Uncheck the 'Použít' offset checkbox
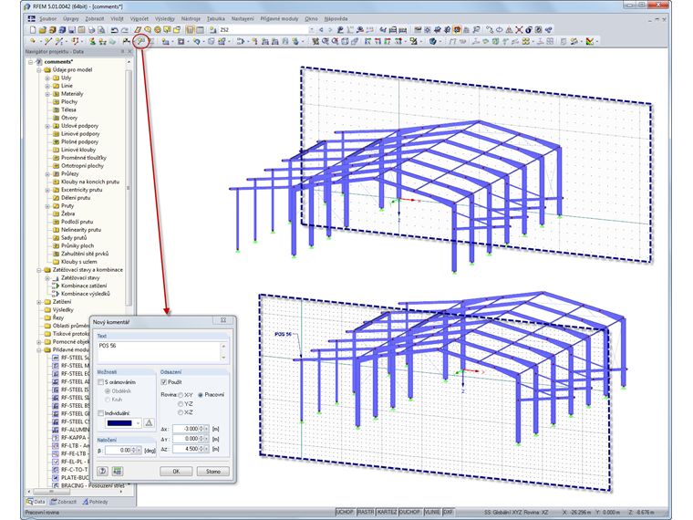Screen dimensions: 693x520 click(164, 381)
